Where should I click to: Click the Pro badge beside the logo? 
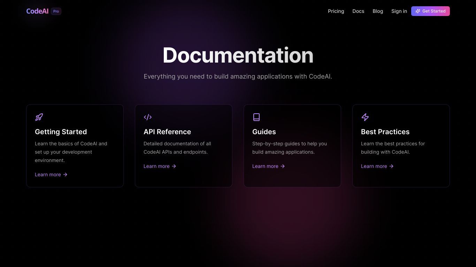pos(56,11)
